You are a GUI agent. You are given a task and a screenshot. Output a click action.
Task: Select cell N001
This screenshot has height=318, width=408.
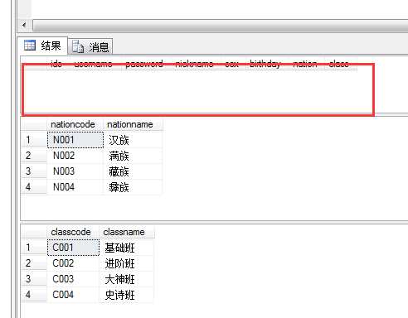pos(75,140)
